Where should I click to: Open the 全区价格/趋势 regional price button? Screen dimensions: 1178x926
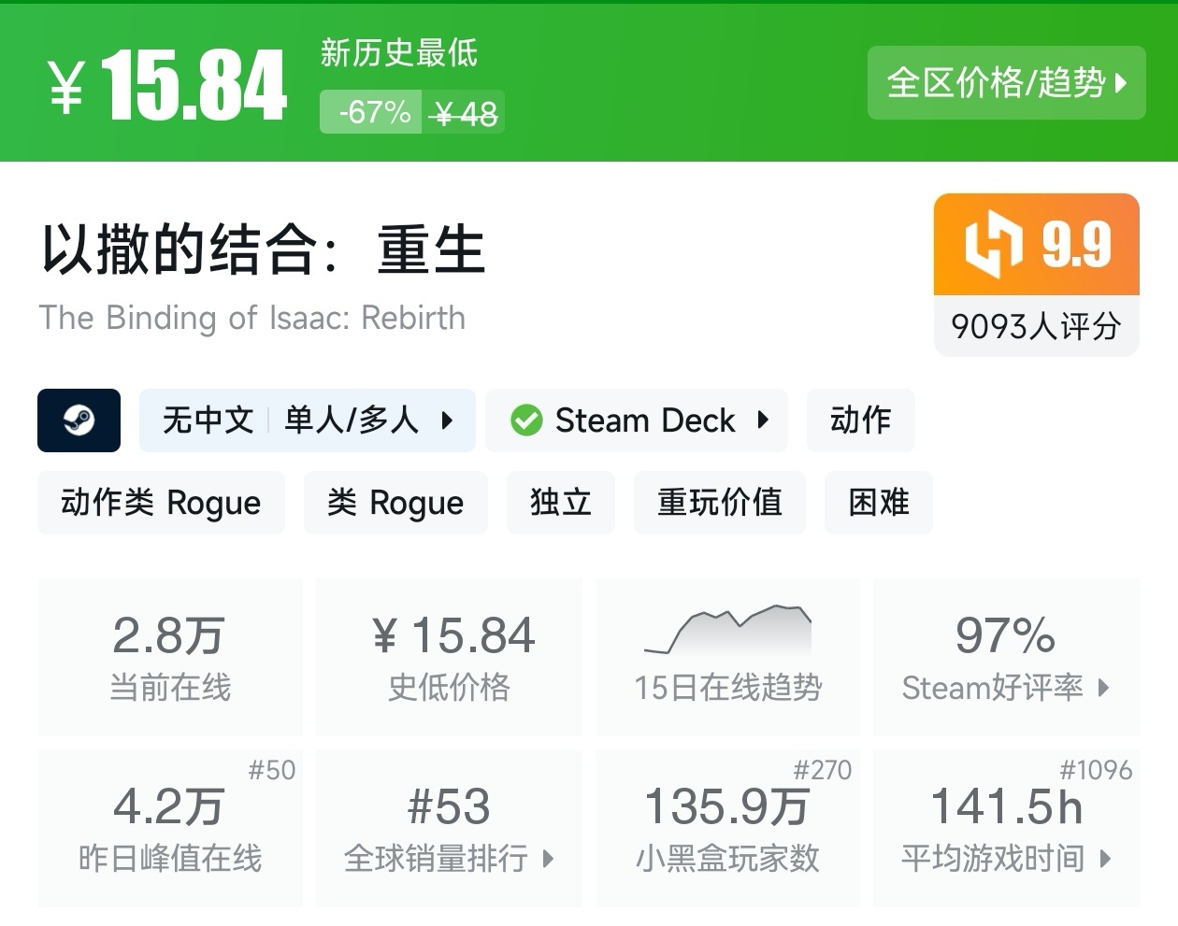(1006, 83)
